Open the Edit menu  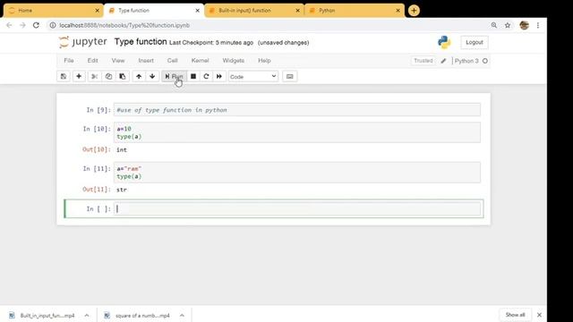(x=92, y=61)
